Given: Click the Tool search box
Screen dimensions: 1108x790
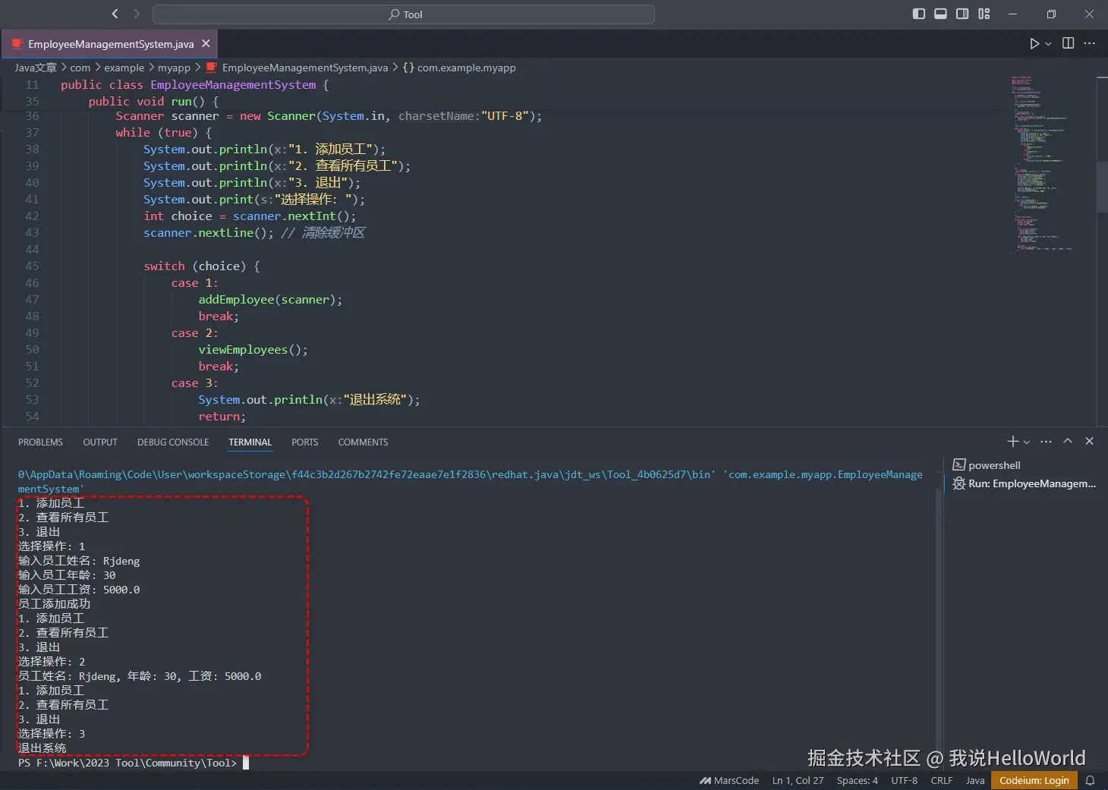Looking at the screenshot, I should 404,14.
